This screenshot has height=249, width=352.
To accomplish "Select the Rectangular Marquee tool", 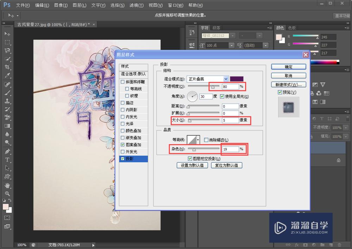I will click(x=7, y=42).
